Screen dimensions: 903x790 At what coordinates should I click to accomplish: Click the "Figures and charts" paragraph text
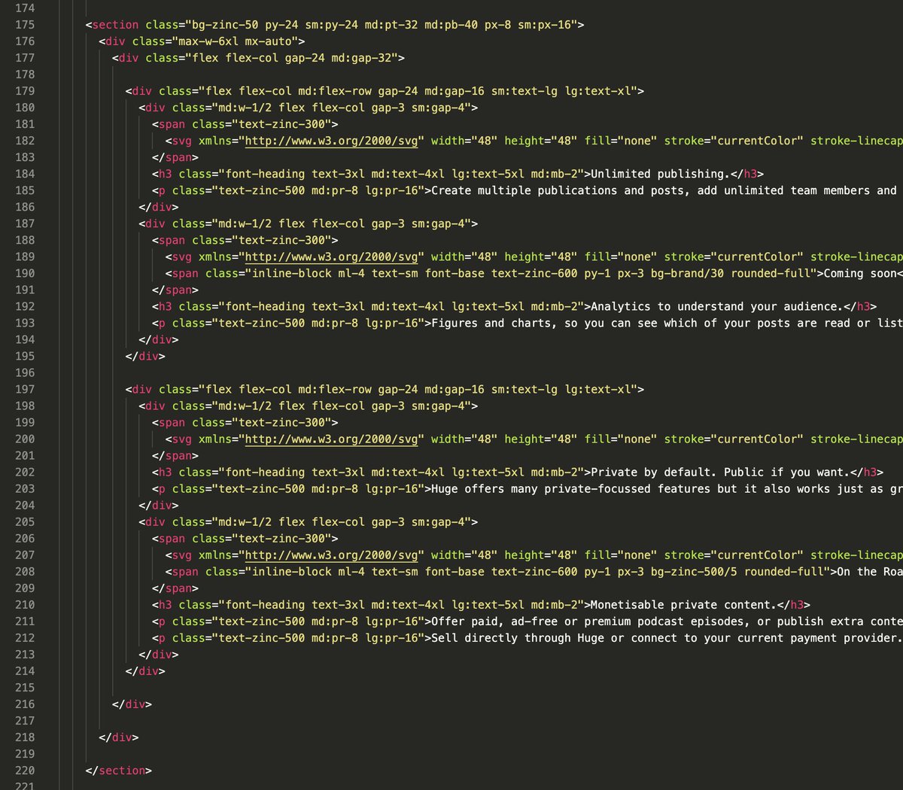point(491,323)
